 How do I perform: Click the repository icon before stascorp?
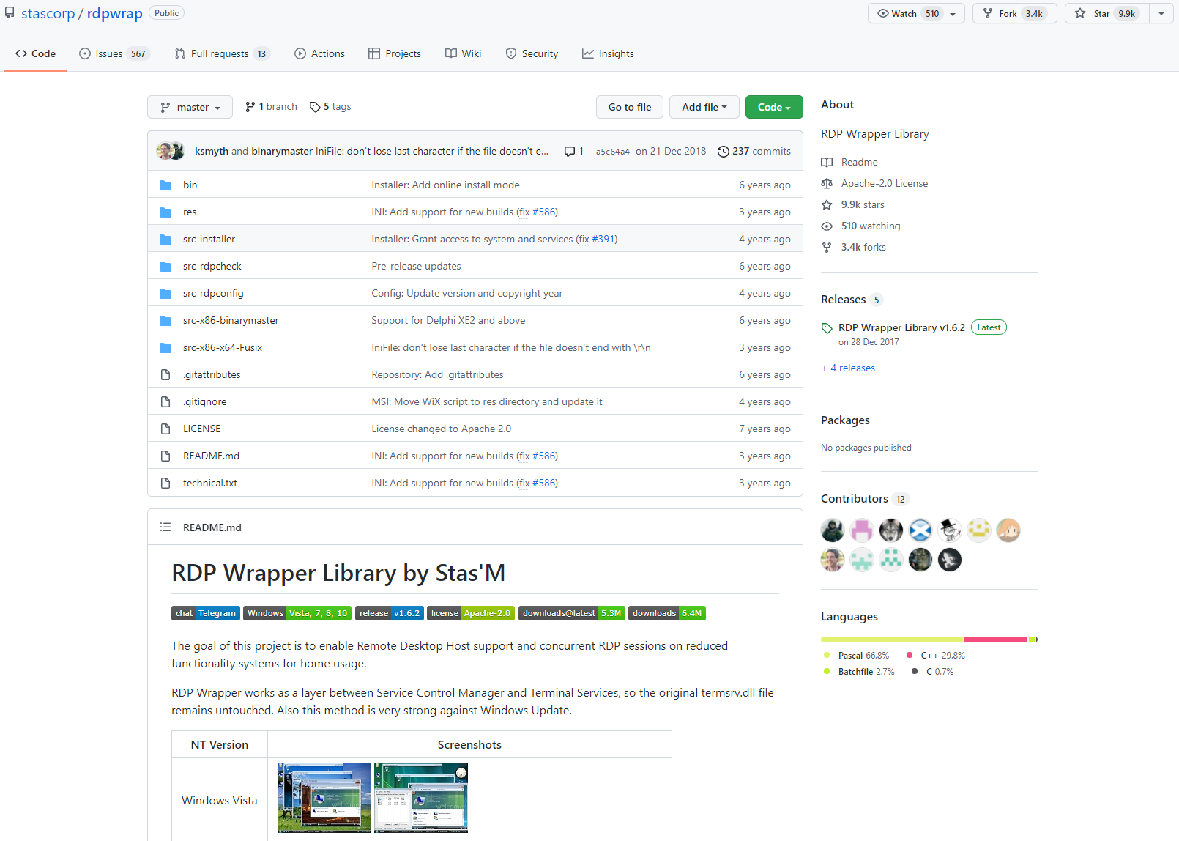[x=10, y=13]
